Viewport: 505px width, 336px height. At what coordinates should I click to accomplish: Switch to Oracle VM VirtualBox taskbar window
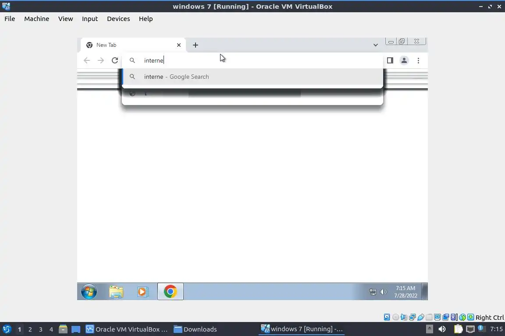coord(127,329)
